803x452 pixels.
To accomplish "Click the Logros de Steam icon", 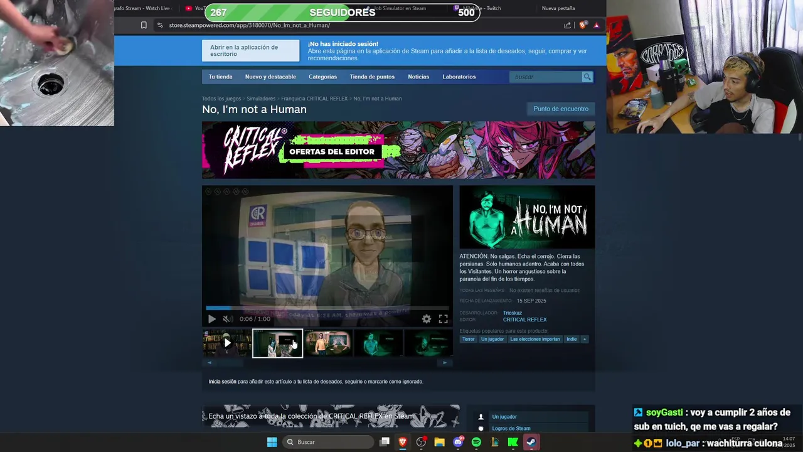I will pyautogui.click(x=481, y=429).
